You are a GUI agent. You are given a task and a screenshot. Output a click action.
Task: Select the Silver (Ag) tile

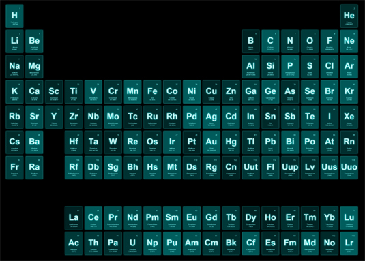point(211,117)
